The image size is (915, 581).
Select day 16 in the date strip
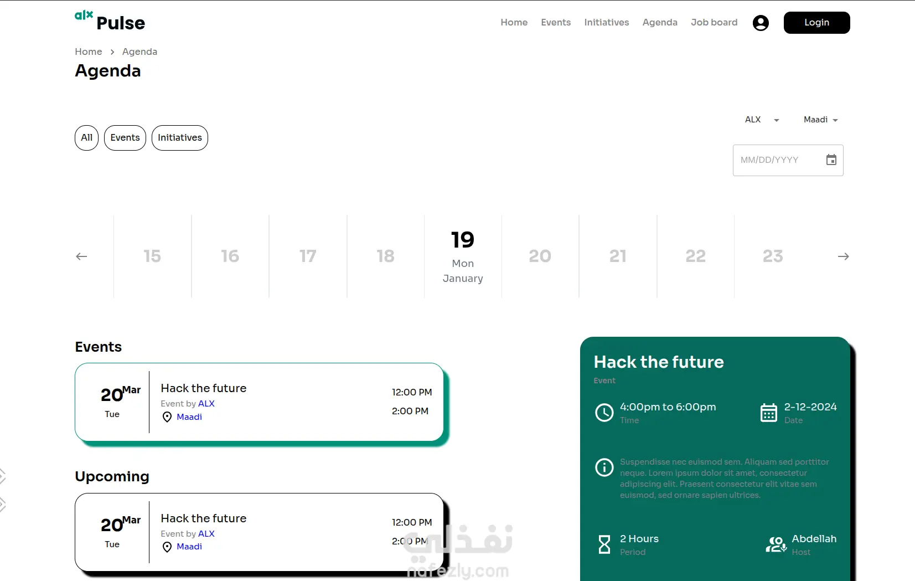(230, 256)
